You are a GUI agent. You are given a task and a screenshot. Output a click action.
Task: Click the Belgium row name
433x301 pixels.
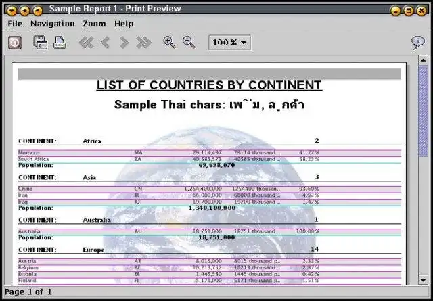tap(28, 267)
